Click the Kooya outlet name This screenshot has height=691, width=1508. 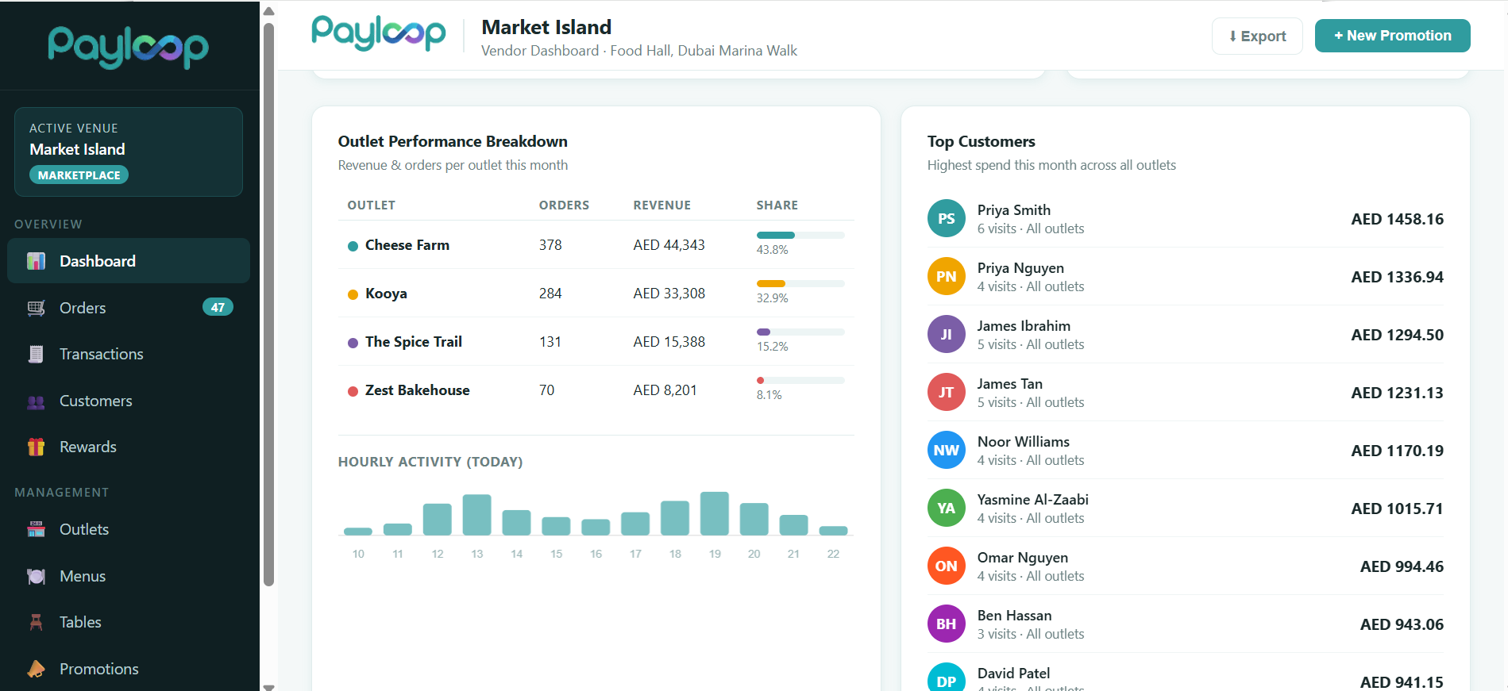386,294
